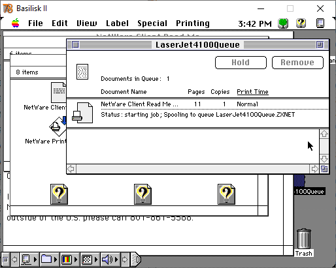Click the printing document icon in queue
This screenshot has height=268, width=336.
pyautogui.click(x=82, y=113)
